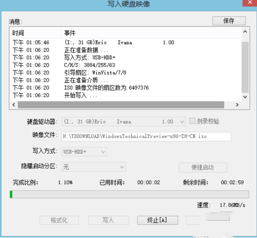Click the 时间 column header
This screenshot has height=238, width=257.
click(x=36, y=33)
